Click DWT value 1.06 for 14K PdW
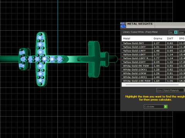The height and width of the screenshot is (138, 185). (x=170, y=81)
